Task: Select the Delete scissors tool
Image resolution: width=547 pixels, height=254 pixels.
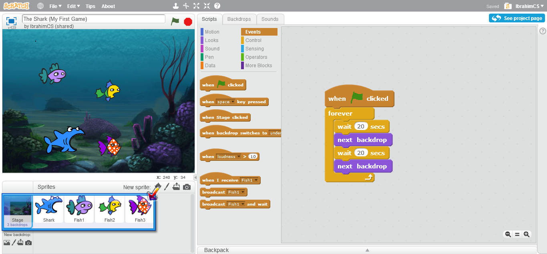Action: (x=186, y=6)
